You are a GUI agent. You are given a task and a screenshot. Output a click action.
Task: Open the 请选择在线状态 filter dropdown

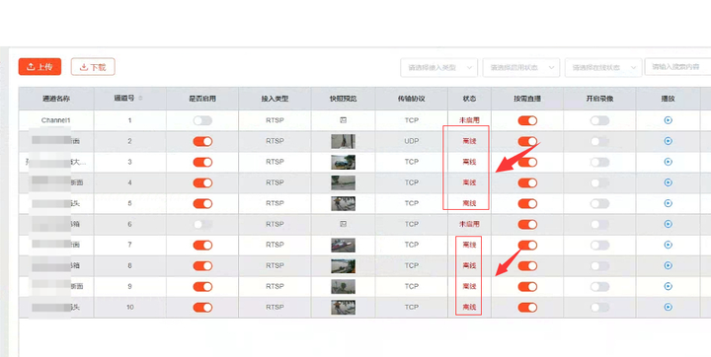coord(603,67)
